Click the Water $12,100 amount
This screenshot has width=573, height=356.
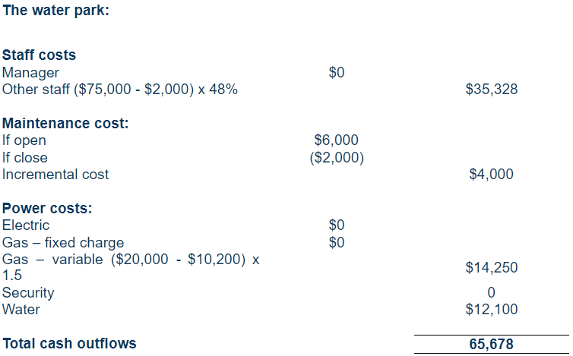(492, 309)
